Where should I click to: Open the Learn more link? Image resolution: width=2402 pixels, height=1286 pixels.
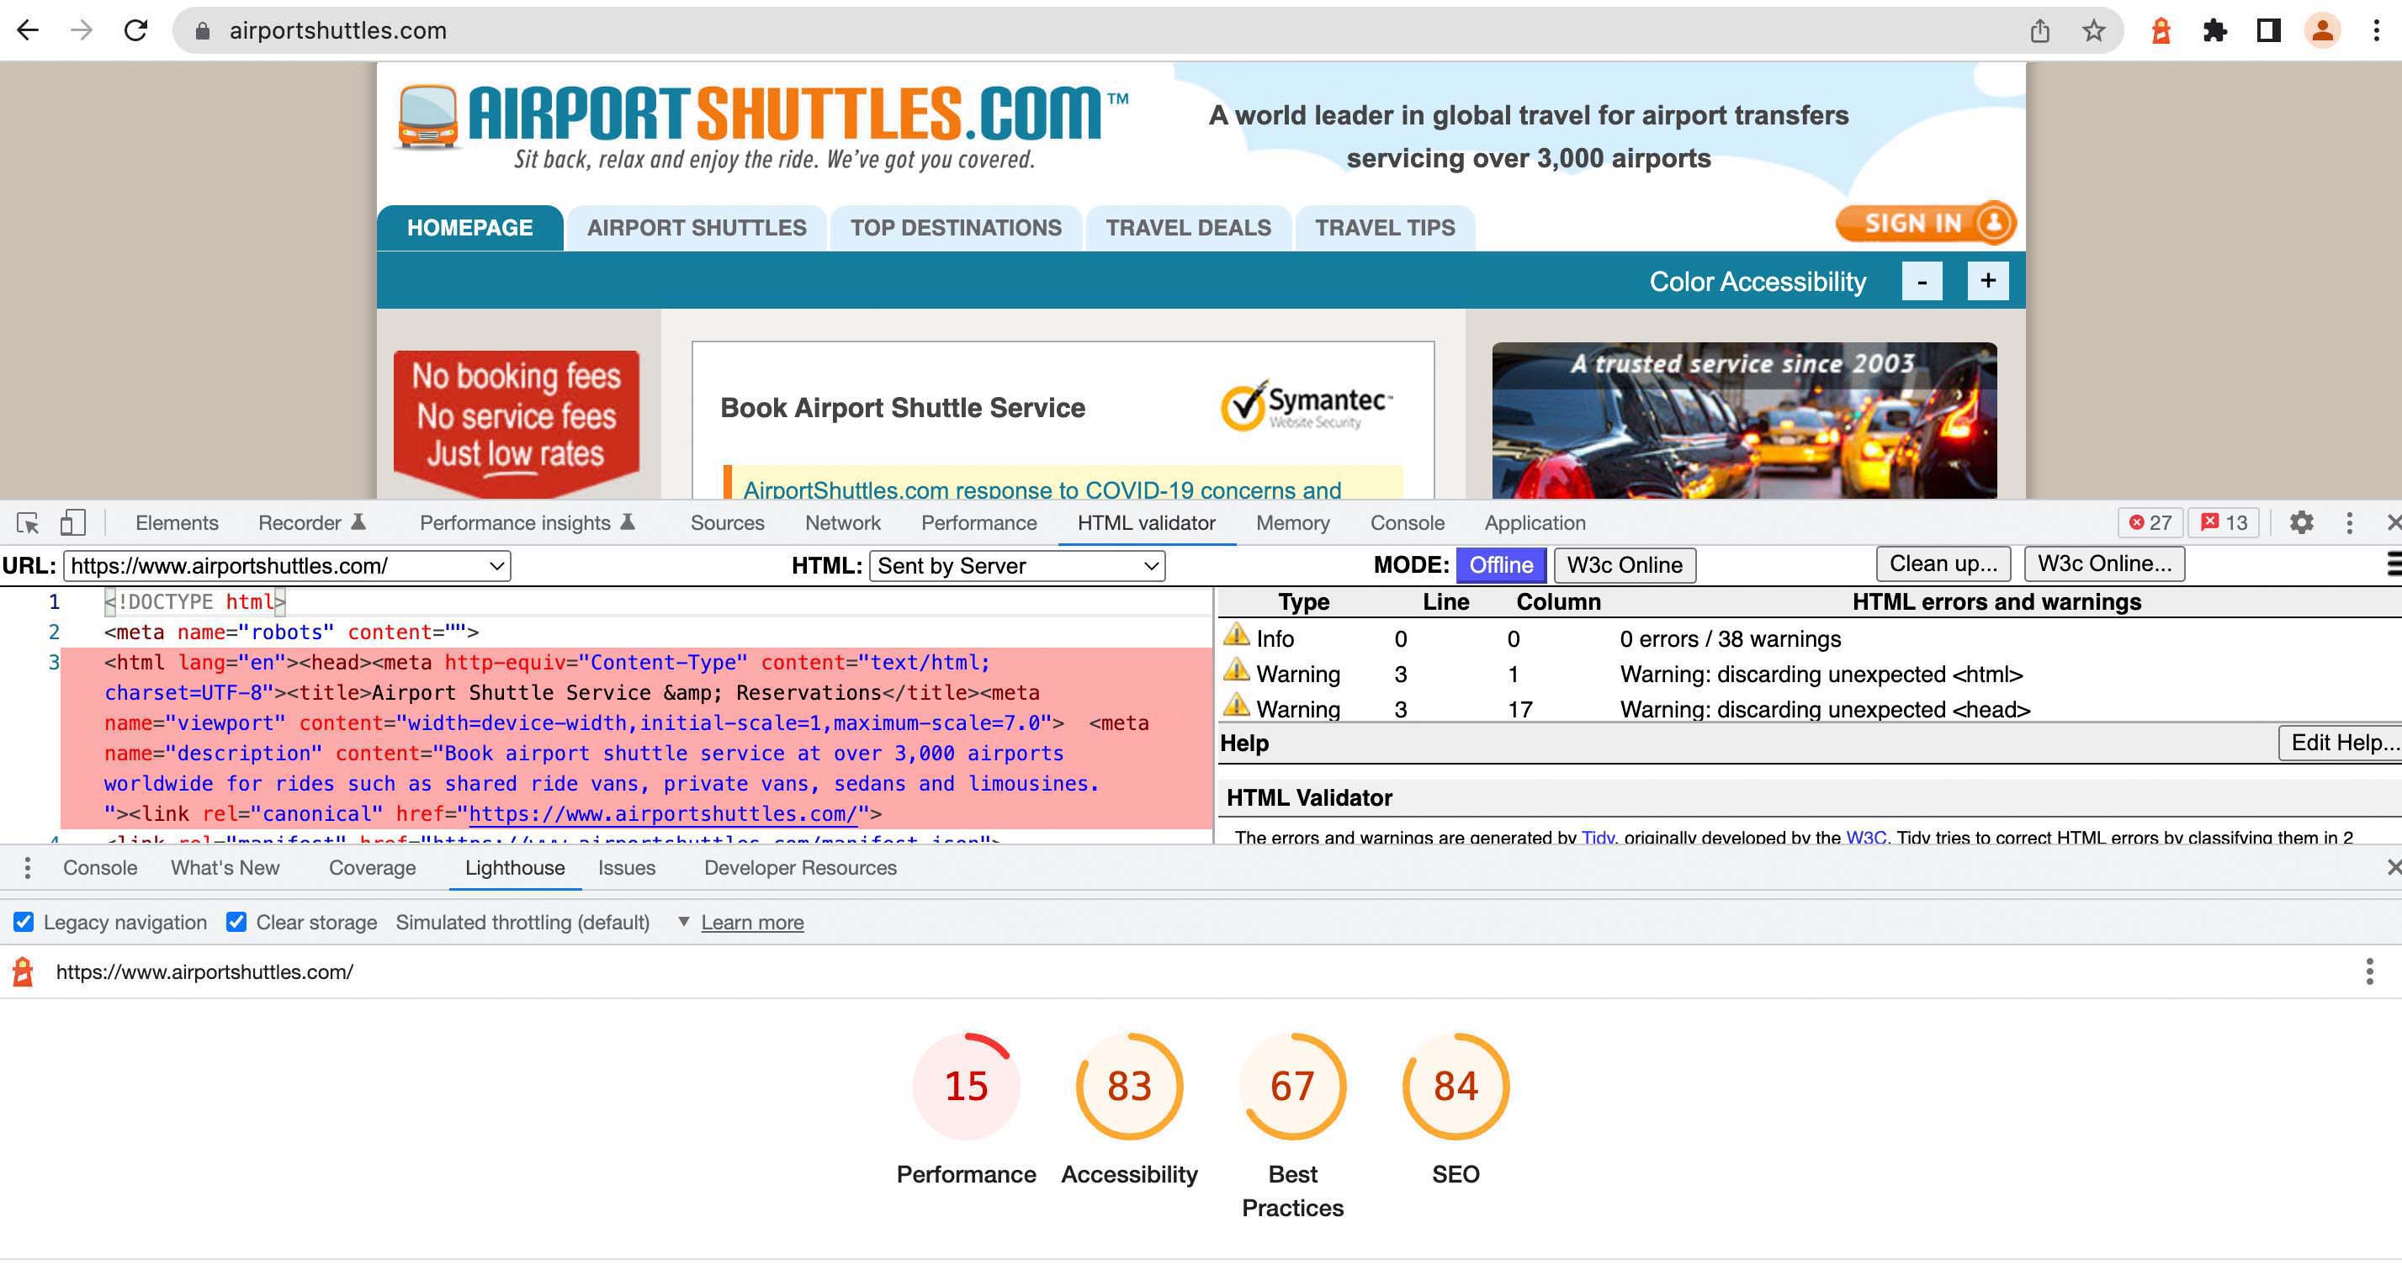(x=751, y=922)
